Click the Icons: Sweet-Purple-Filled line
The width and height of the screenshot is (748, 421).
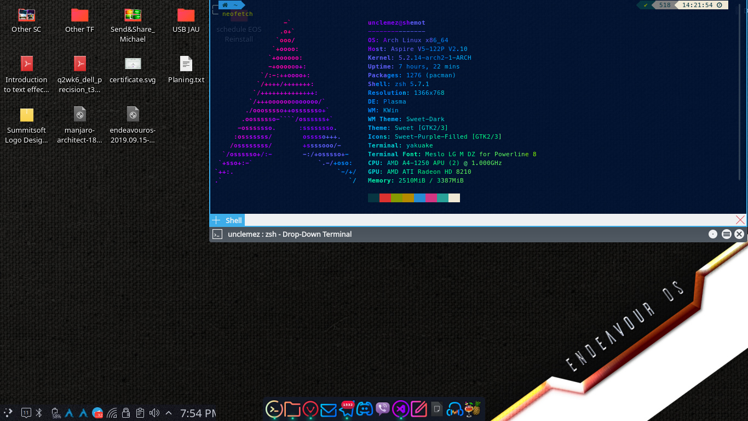(435, 136)
